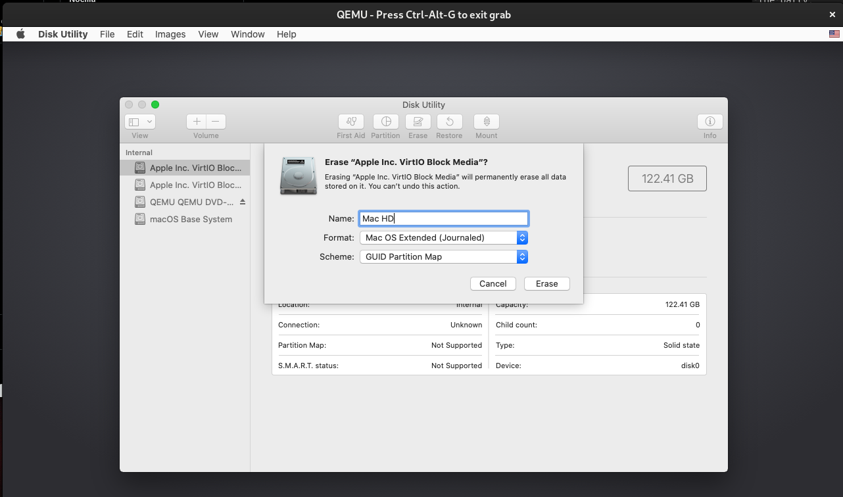Click the add volume plus icon
843x497 pixels.
click(x=197, y=122)
